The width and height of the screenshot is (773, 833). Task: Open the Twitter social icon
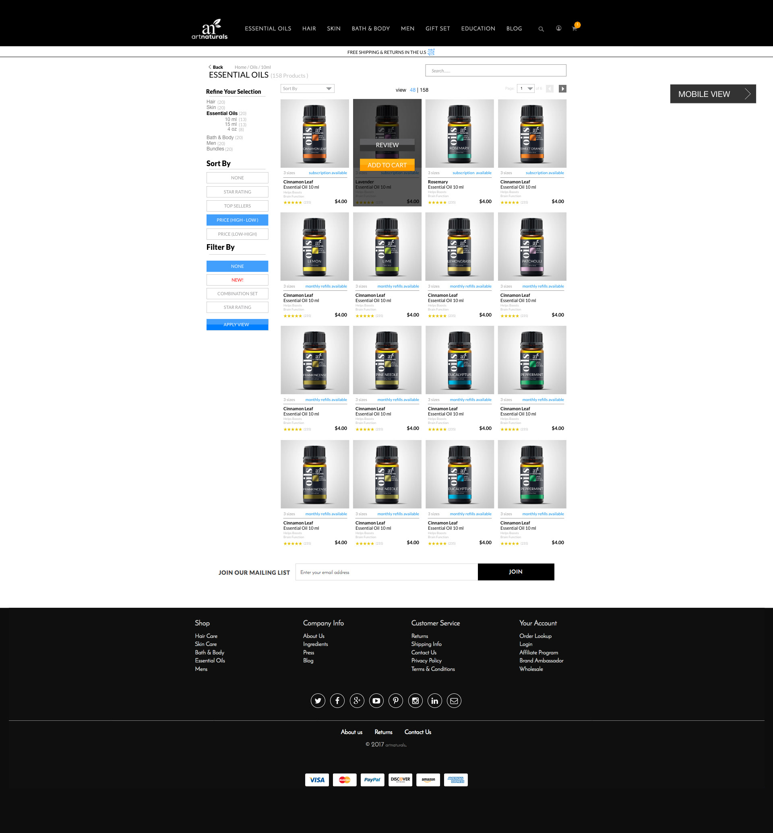point(318,701)
